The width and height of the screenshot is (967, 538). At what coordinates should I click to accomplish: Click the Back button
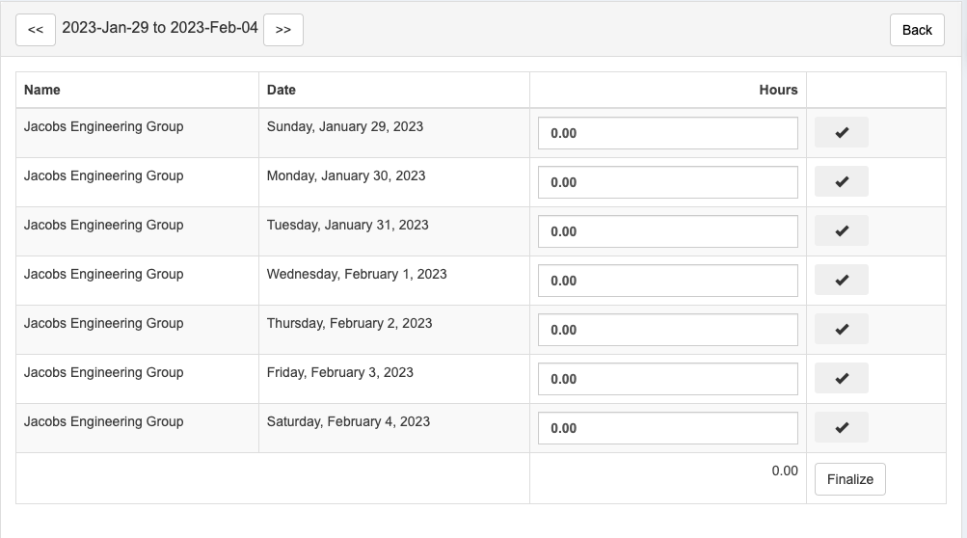coord(917,30)
